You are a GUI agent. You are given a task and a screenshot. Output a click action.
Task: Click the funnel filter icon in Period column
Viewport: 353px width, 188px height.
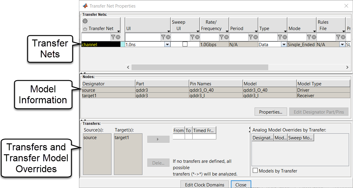[251, 37]
